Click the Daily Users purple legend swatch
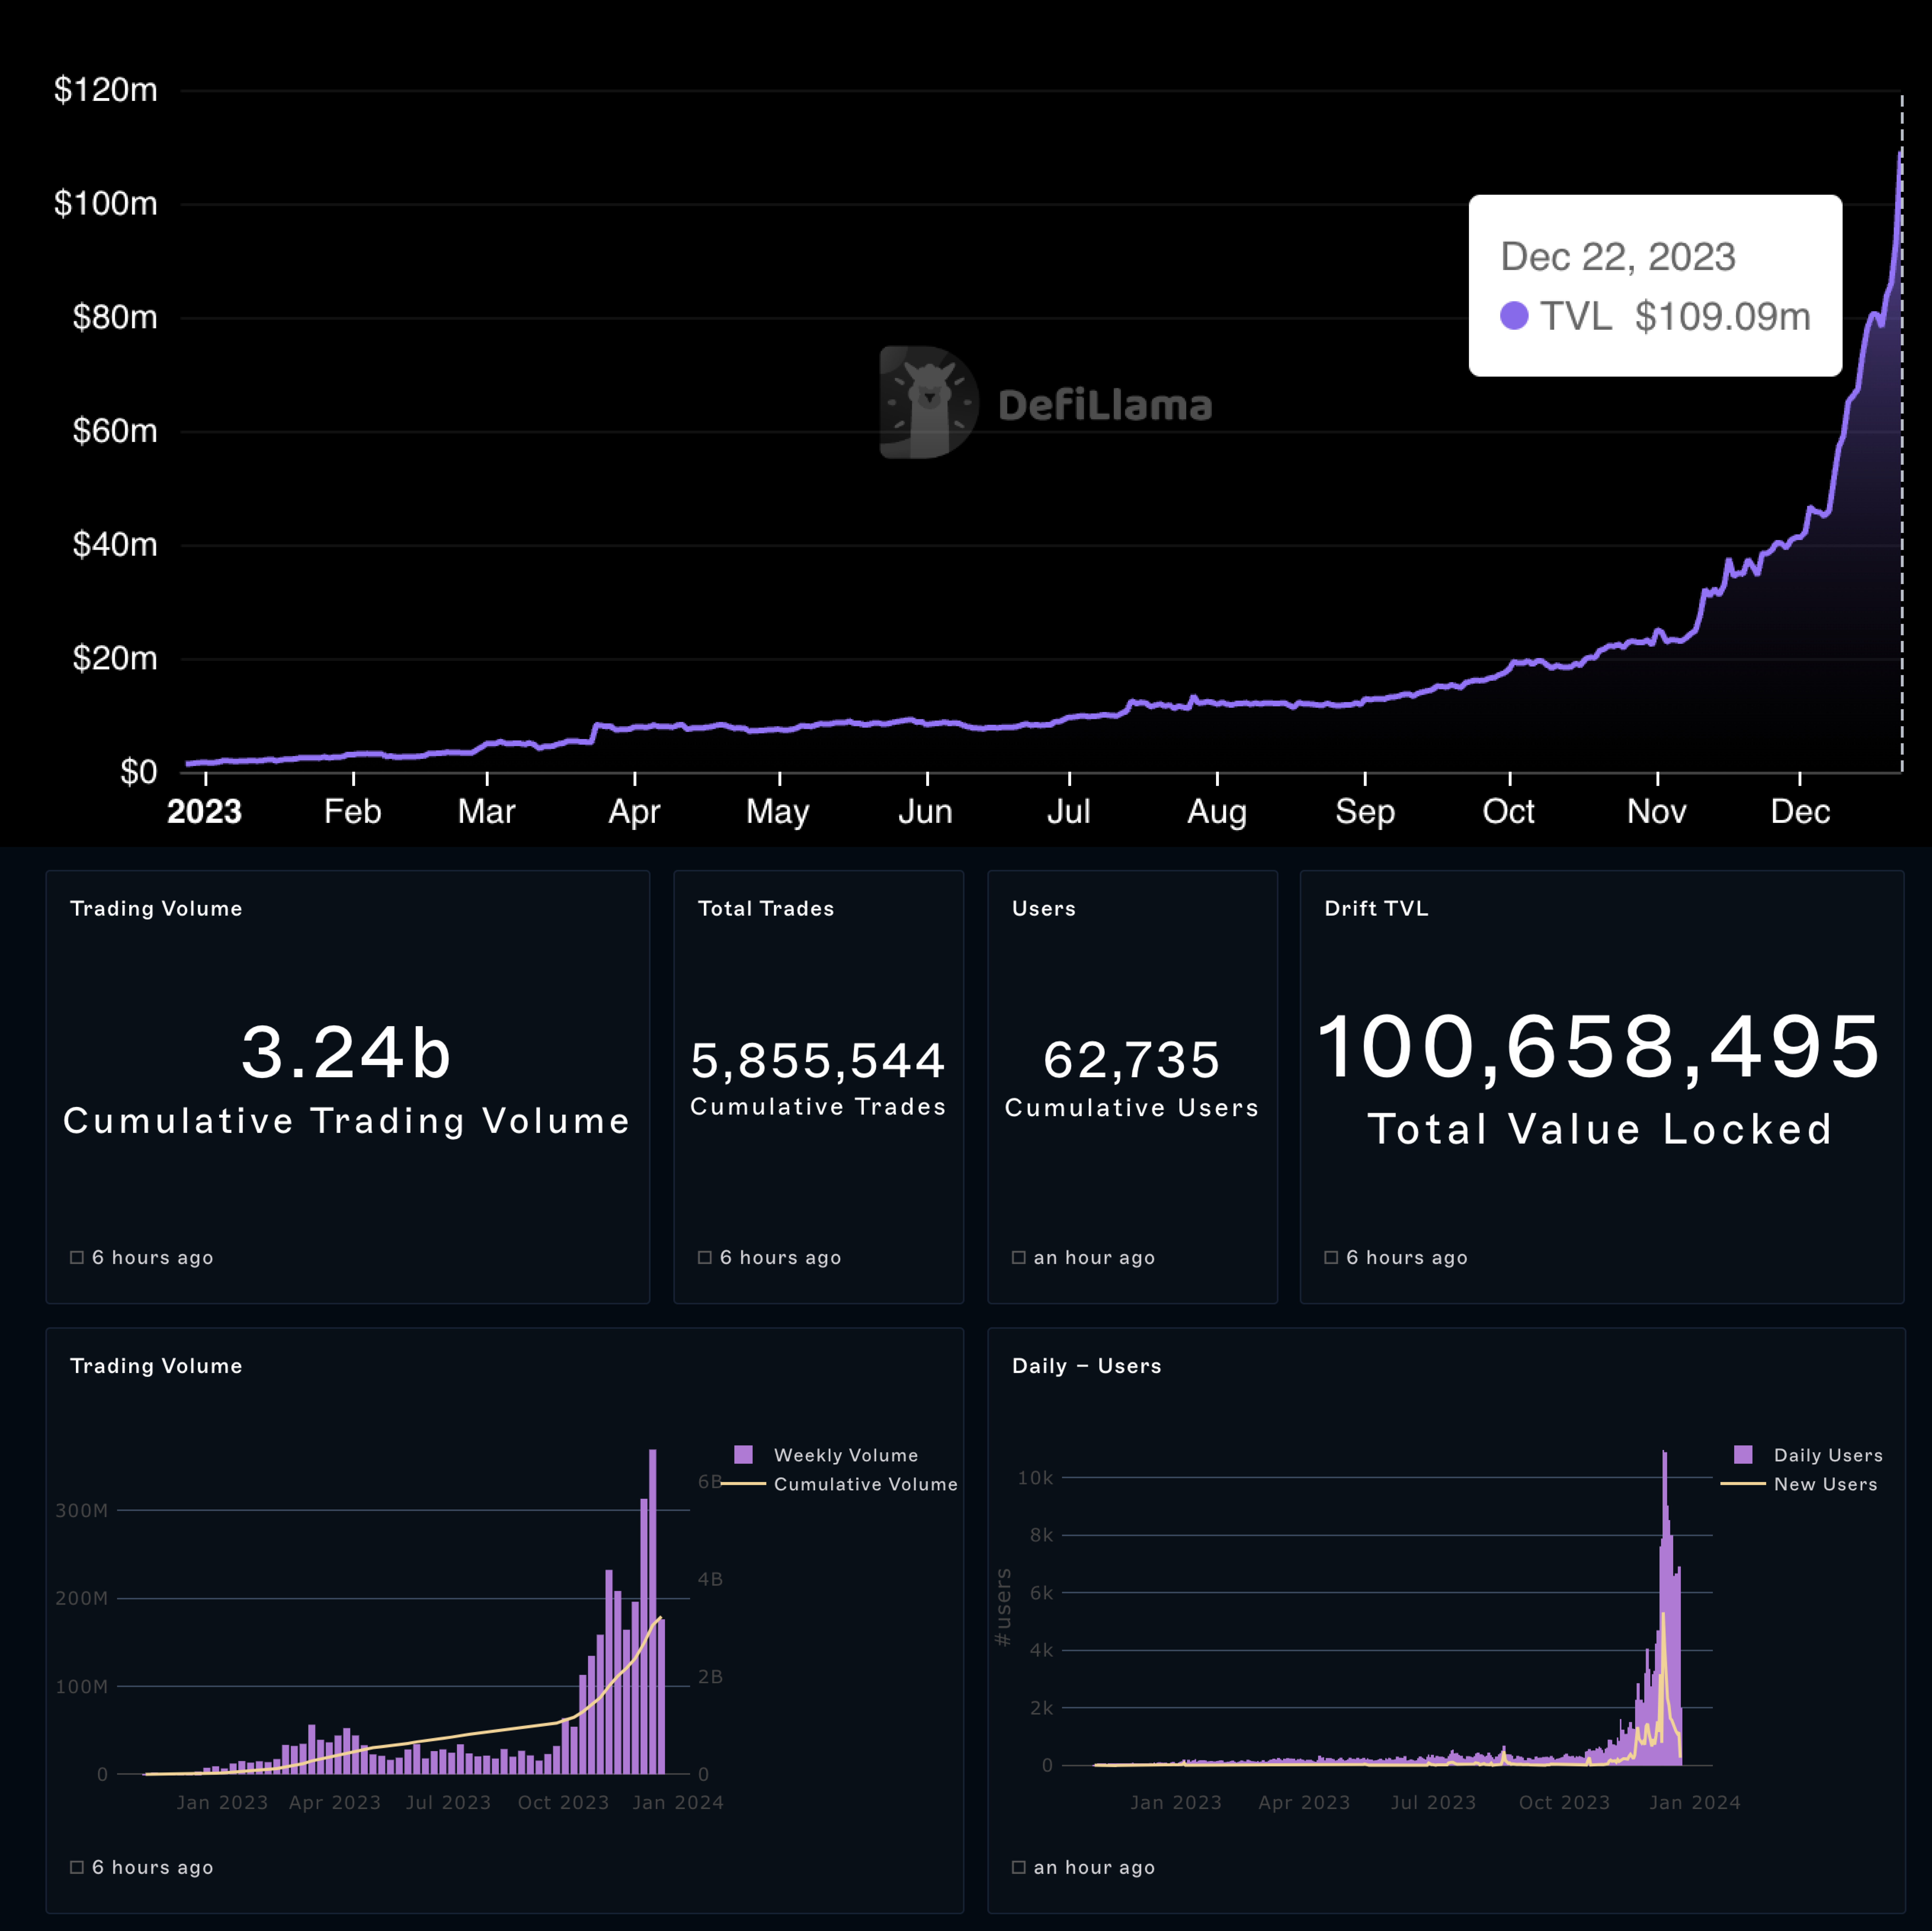This screenshot has width=1932, height=1931. (1743, 1455)
